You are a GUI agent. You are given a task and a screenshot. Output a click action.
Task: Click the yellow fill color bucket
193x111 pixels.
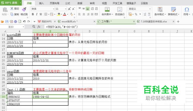point(59,14)
